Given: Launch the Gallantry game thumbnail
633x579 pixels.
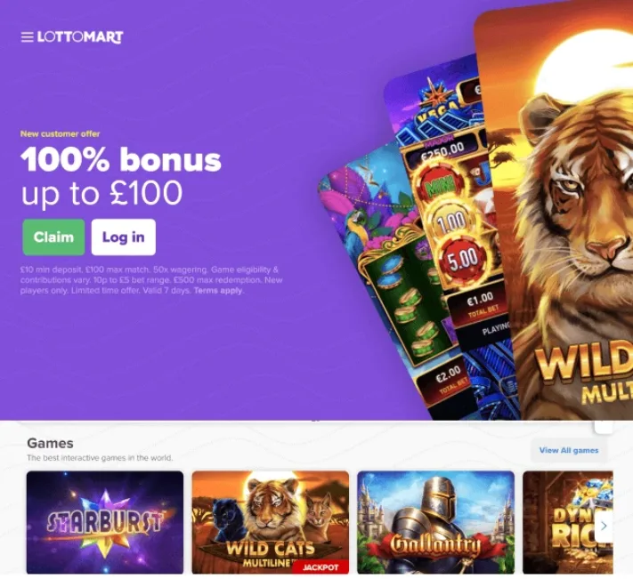Looking at the screenshot, I should coord(436,522).
